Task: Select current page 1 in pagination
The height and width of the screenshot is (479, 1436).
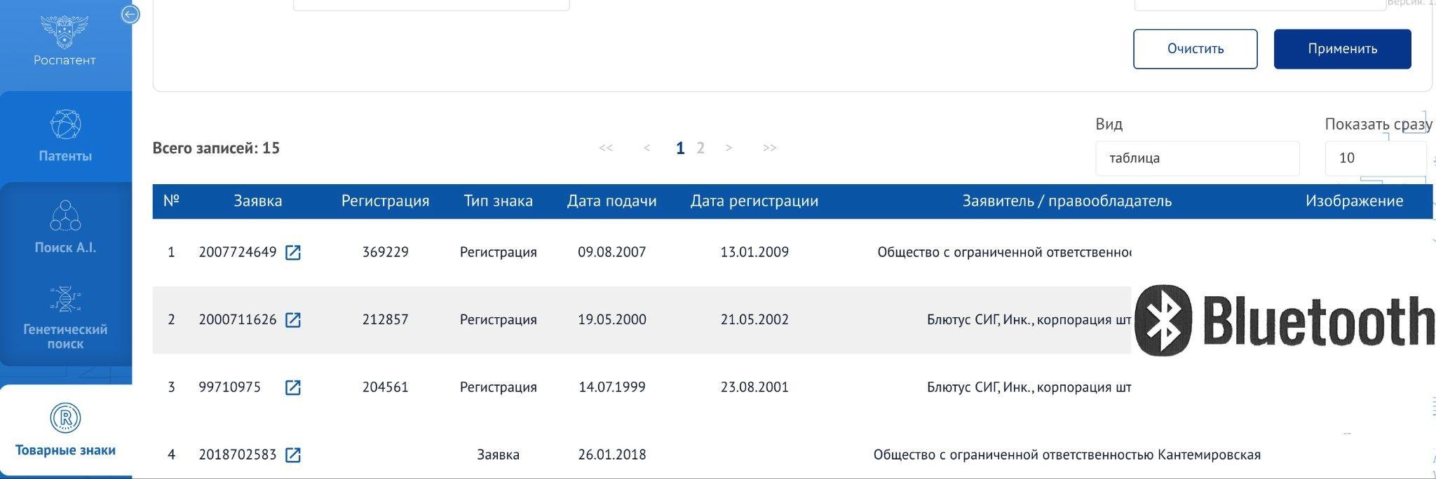Action: [x=680, y=148]
